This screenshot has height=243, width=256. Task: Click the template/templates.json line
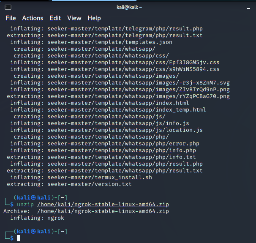91,42
